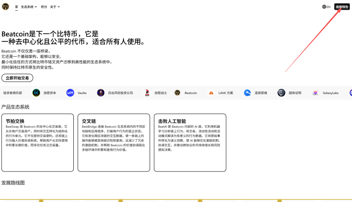Image resolution: width=352 pixels, height=202 pixels.
Task: Click the globe language icon
Action: click(x=324, y=7)
